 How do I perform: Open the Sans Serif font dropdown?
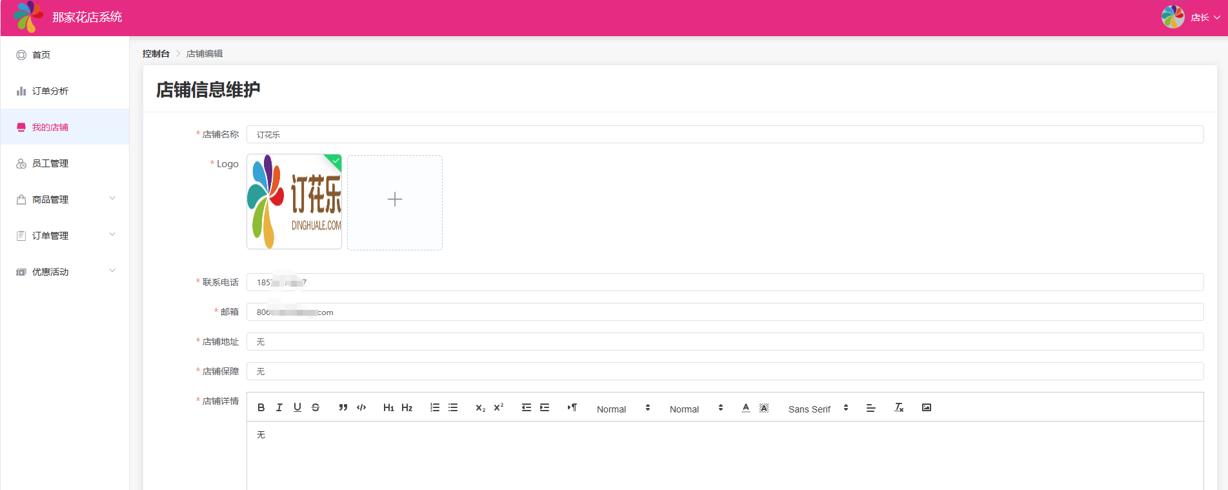818,409
